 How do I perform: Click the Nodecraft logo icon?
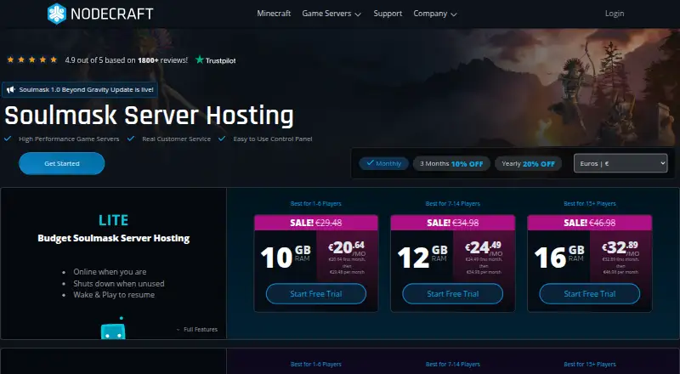click(57, 14)
